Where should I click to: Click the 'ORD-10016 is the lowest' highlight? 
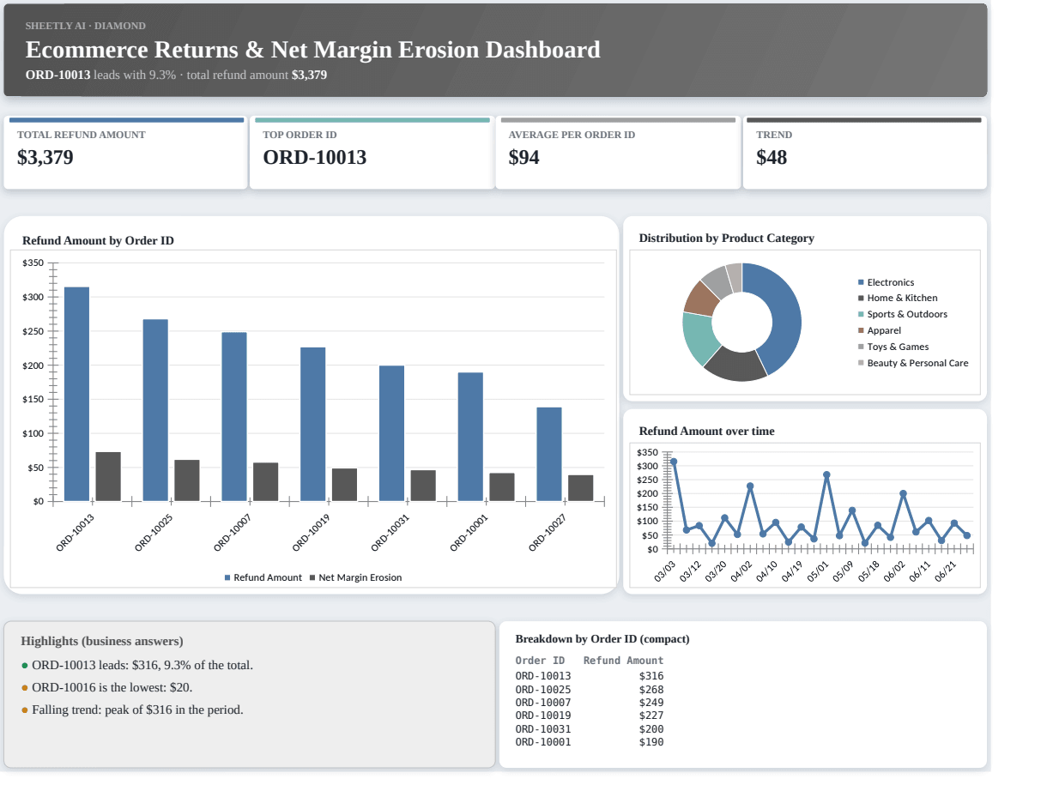point(107,687)
